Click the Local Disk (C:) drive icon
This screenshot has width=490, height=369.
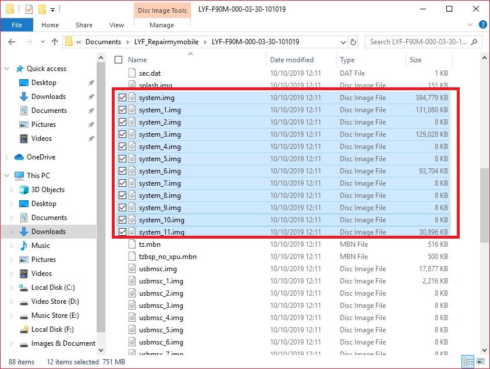pyautogui.click(x=24, y=288)
